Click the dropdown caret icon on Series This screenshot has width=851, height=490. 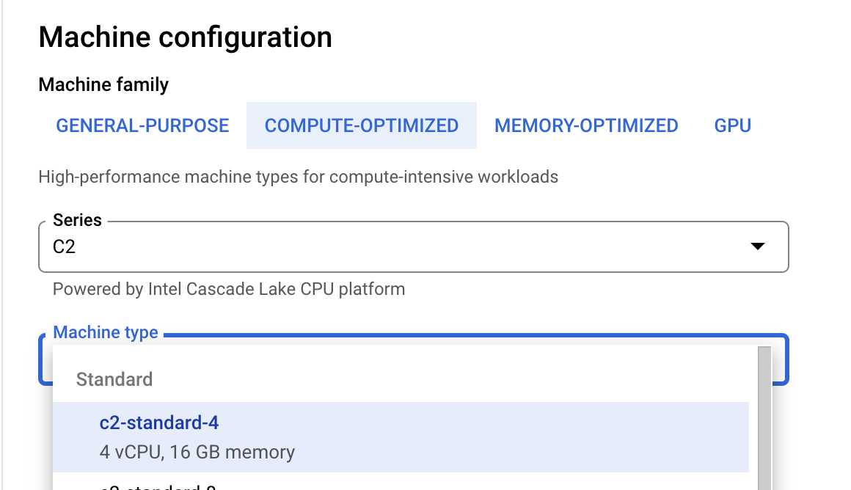[758, 246]
